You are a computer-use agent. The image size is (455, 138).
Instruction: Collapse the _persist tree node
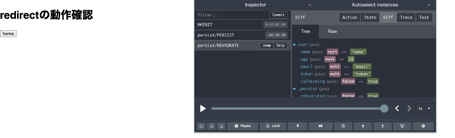pos(295,89)
